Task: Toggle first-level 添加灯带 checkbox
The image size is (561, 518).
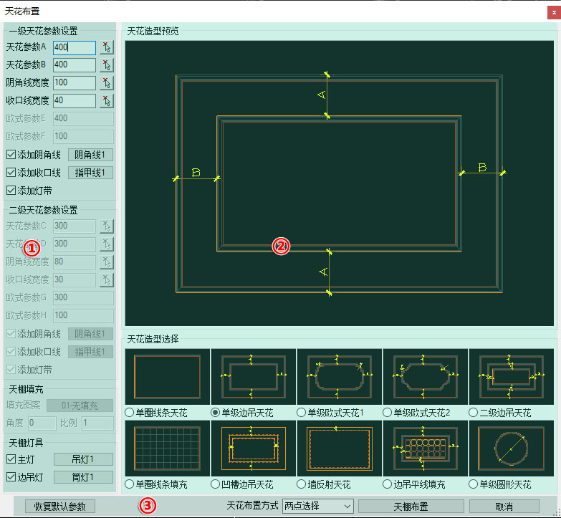Action: (x=11, y=191)
